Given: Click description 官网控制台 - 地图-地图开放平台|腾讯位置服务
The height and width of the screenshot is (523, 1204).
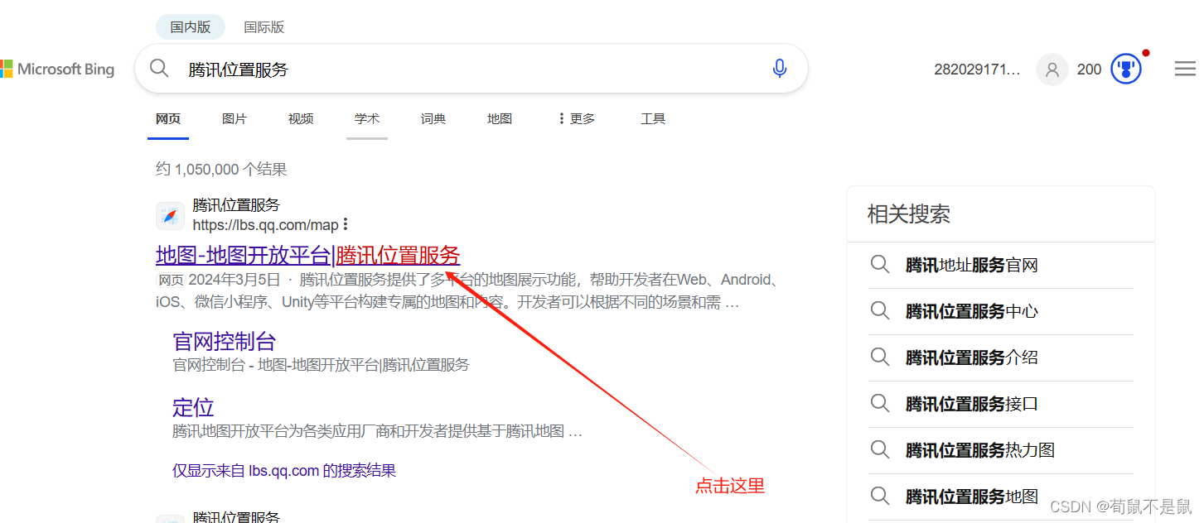Looking at the screenshot, I should pos(321,365).
